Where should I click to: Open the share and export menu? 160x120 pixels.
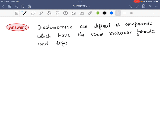coord(29,6)
